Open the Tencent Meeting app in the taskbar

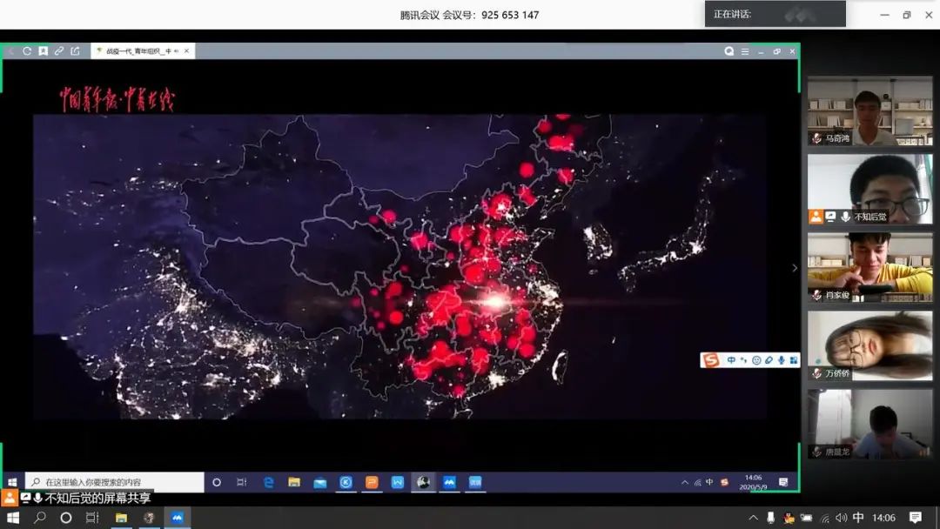(x=176, y=518)
